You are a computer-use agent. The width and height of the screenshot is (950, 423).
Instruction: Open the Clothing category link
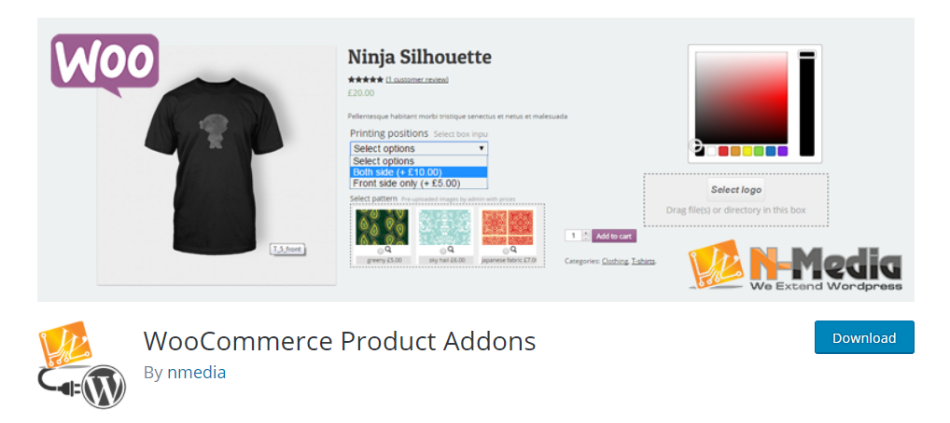click(615, 262)
